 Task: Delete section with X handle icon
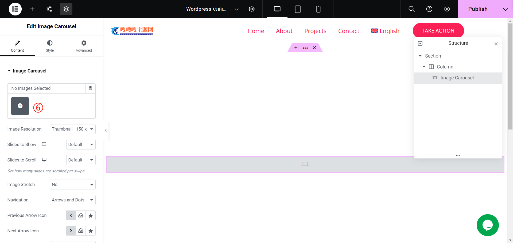click(314, 48)
